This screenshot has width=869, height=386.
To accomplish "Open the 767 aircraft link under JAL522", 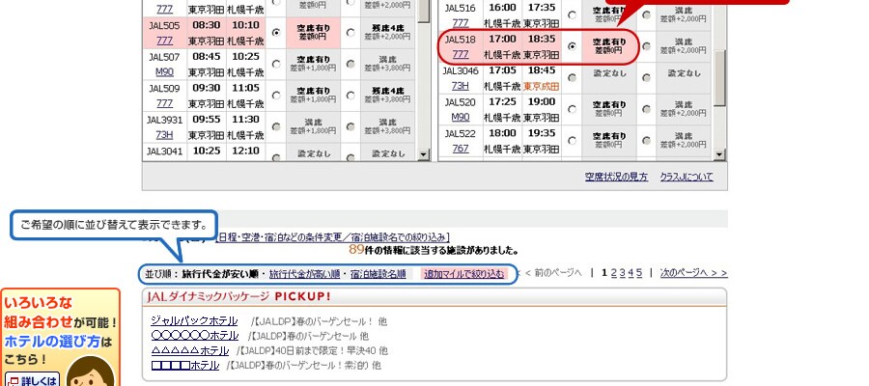I will [462, 148].
